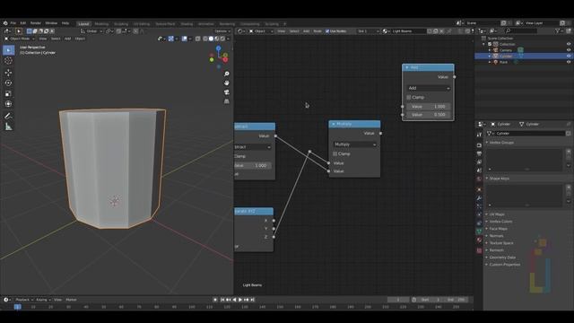Expand the Vertex Groups panel
This screenshot has width=574, height=323.
click(x=501, y=143)
